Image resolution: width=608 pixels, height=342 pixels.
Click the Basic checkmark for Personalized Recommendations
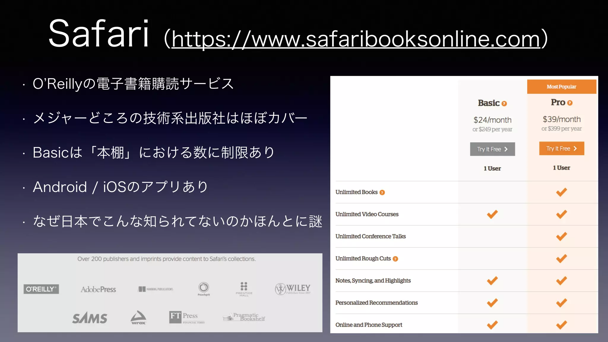point(492,303)
